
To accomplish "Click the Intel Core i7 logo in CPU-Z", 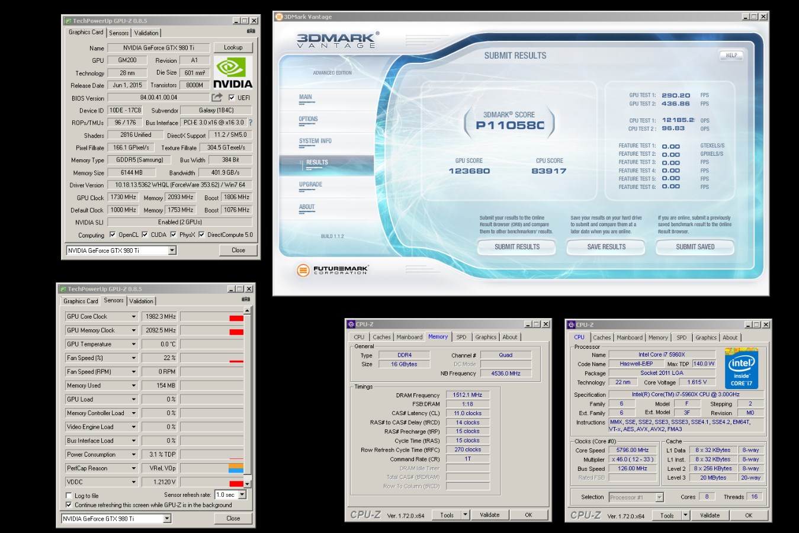I will 742,368.
